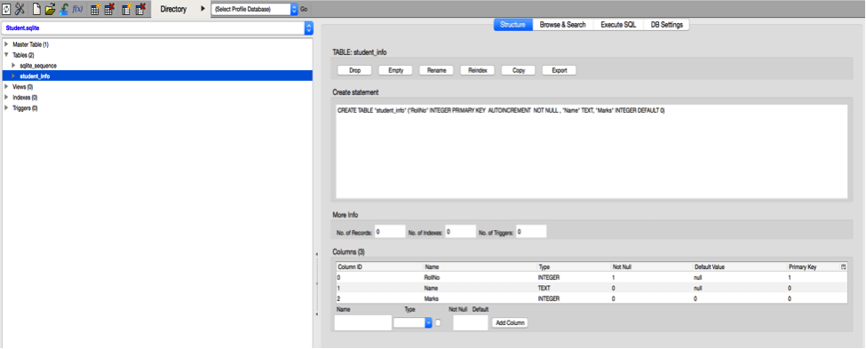This screenshot has width=866, height=349.
Task: Expand the Indexes (0) node
Action: coord(6,97)
